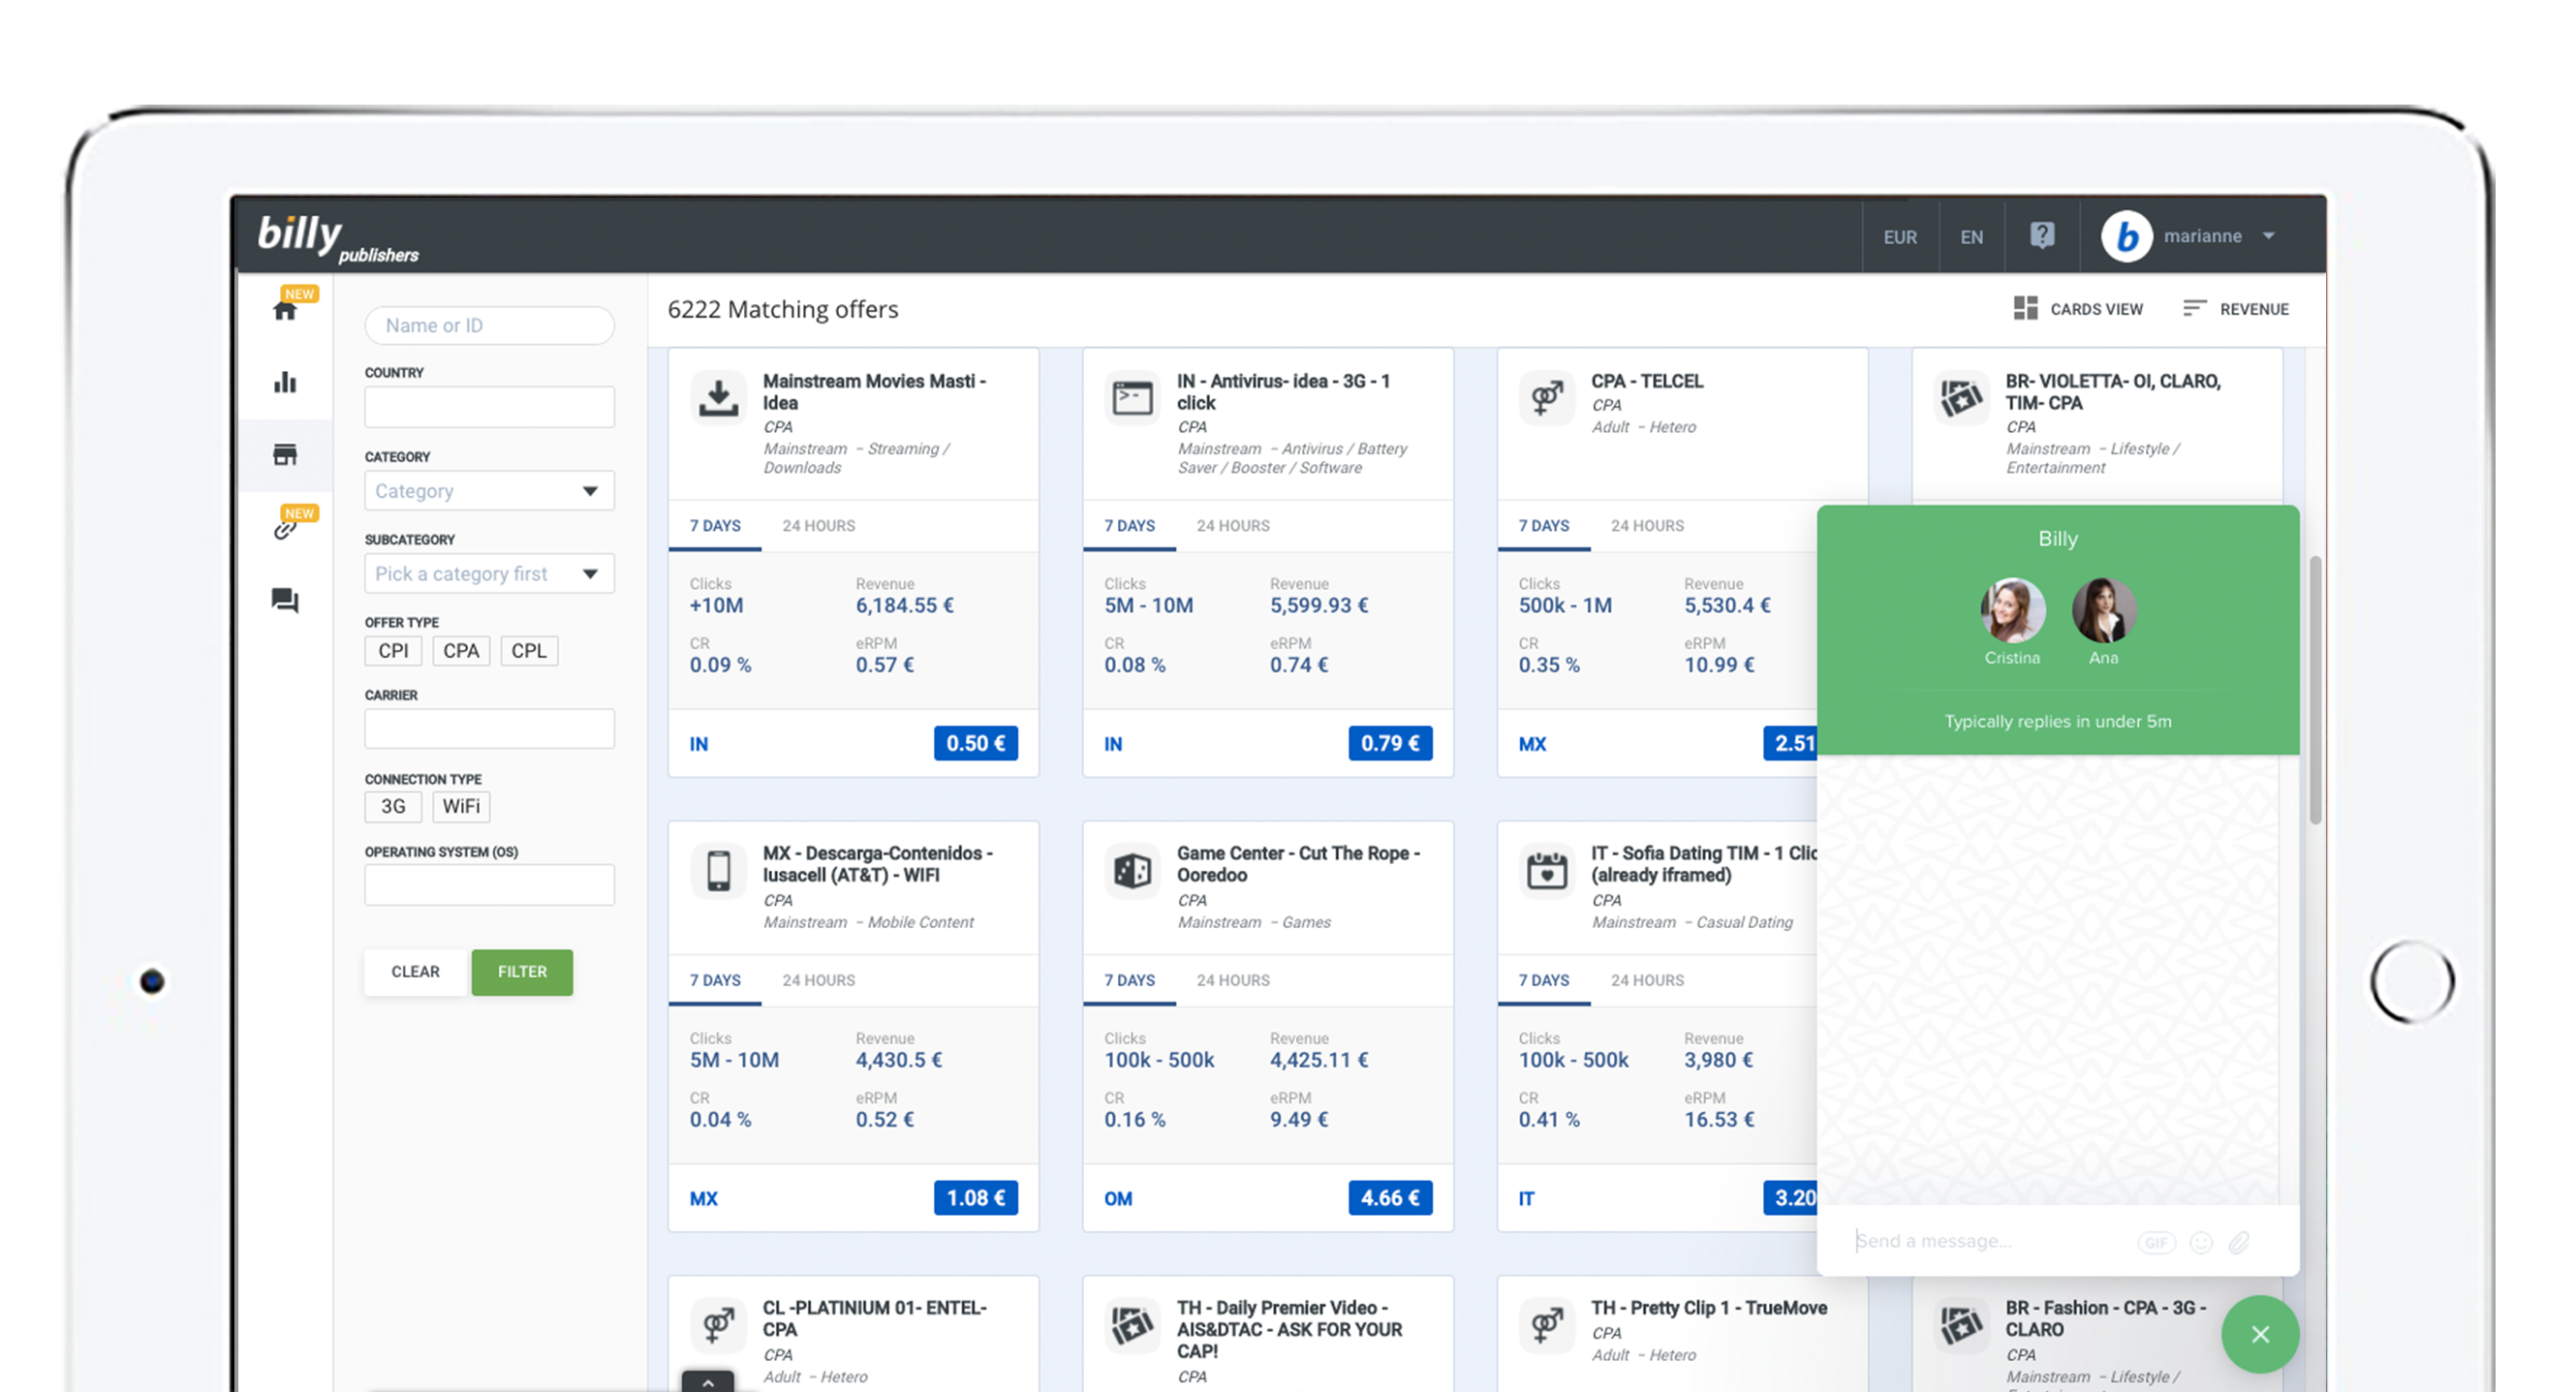Click the CLEAR filters button
This screenshot has width=2576, height=1392.
tap(415, 972)
